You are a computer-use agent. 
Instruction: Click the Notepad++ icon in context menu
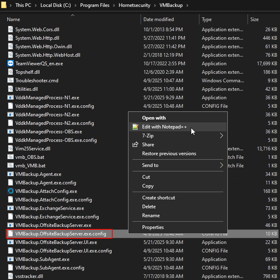[x=136, y=127]
